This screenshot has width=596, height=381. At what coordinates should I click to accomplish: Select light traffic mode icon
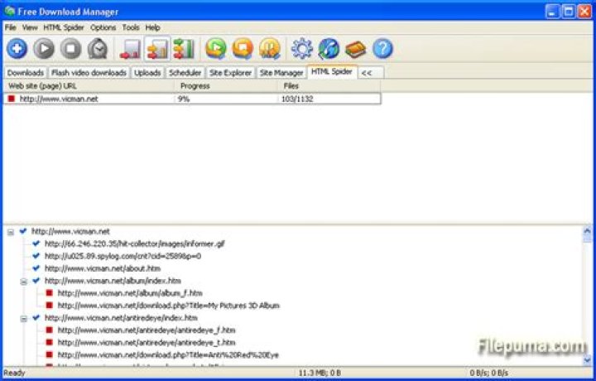(130, 49)
